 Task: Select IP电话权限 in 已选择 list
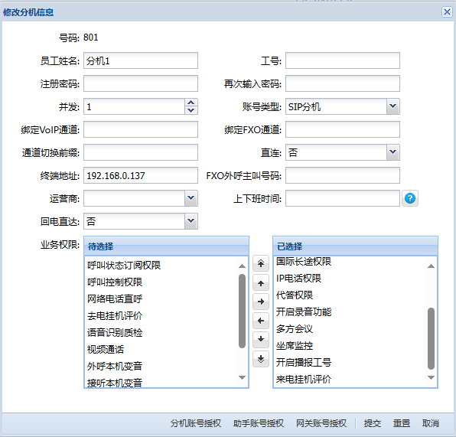tap(350, 279)
